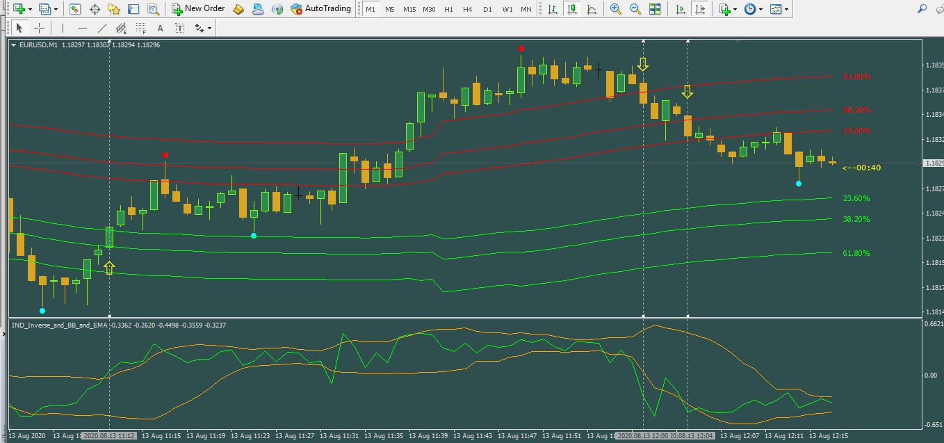Expand the Indicators dropdown arrow
The height and width of the screenshot is (443, 944).
coord(735,10)
